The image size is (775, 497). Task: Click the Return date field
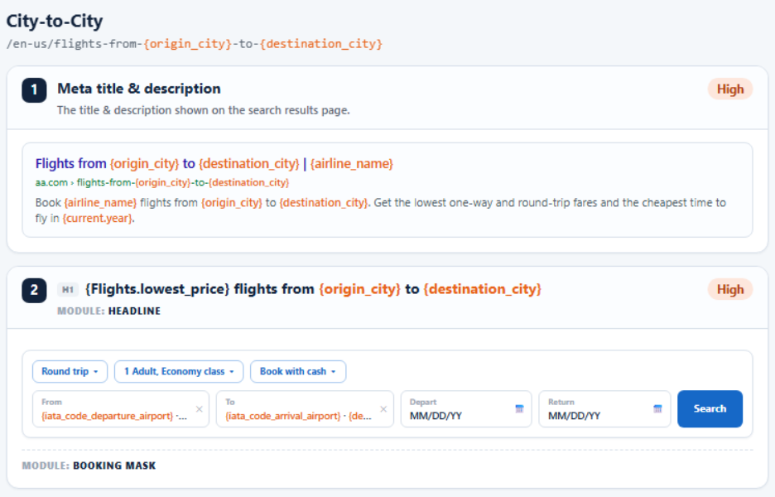coord(604,409)
